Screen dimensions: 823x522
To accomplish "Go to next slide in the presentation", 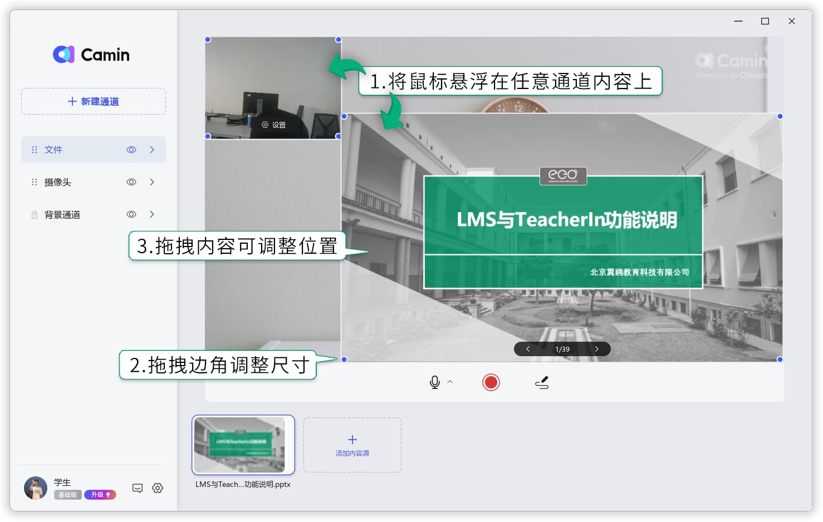I will pos(597,349).
